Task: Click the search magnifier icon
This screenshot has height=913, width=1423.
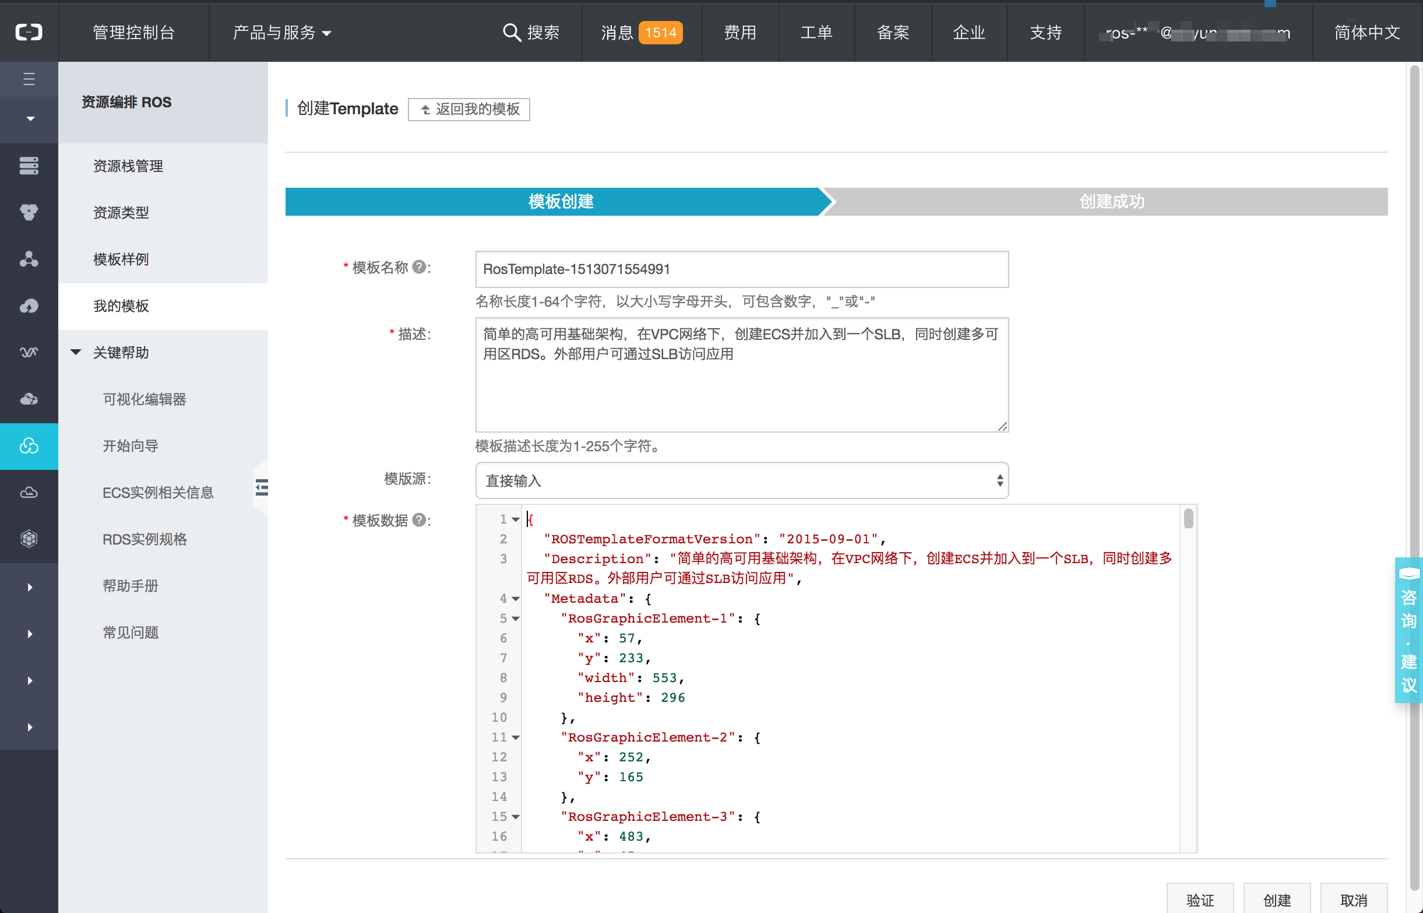Action: point(511,32)
